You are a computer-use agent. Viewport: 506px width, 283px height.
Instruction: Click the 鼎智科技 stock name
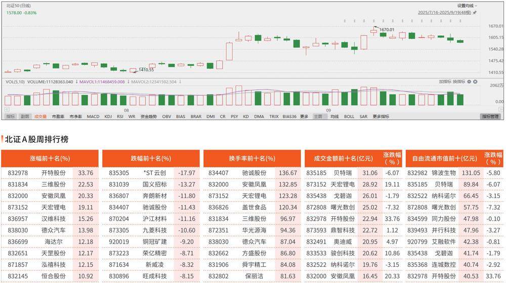pos(343,230)
